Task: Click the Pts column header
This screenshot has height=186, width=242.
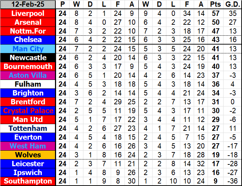Action: tap(215, 5)
